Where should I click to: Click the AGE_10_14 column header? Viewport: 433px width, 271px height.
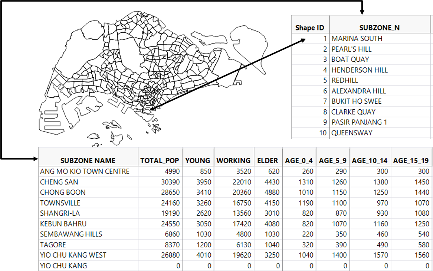[370, 157]
